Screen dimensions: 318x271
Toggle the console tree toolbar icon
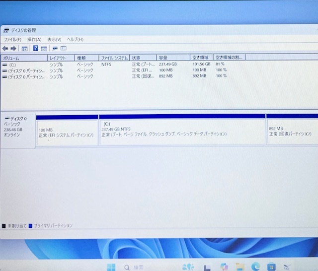pyautogui.click(x=24, y=49)
